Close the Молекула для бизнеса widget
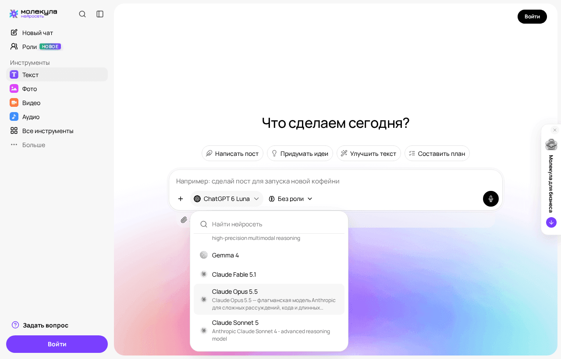Image resolution: width=561 pixels, height=359 pixels. pos(554,130)
